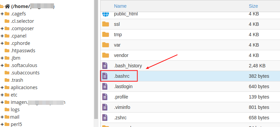Expand the mail folder

tap(2, 117)
